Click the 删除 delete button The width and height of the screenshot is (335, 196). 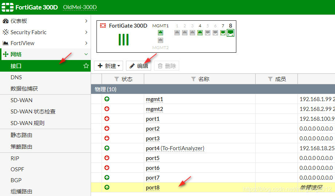pyautogui.click(x=167, y=66)
